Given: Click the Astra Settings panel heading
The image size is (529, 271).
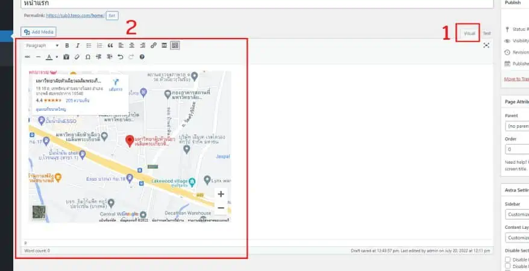Looking at the screenshot, I should pos(516,190).
